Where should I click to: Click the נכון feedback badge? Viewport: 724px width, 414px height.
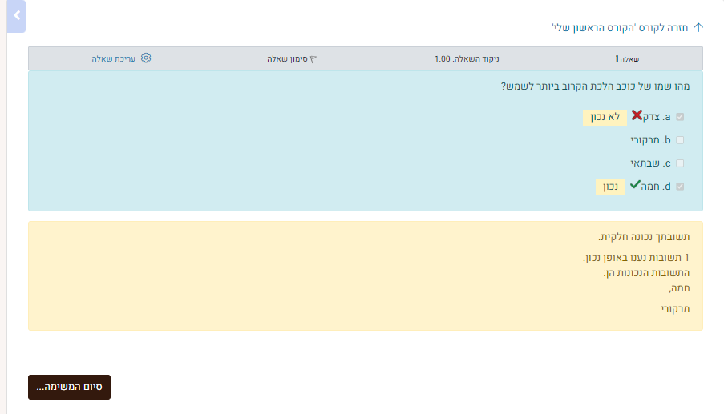[610, 187]
